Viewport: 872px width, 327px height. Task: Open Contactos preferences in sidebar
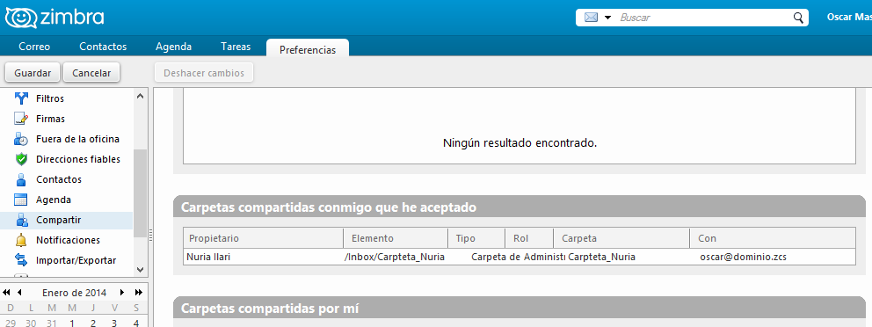tap(59, 179)
